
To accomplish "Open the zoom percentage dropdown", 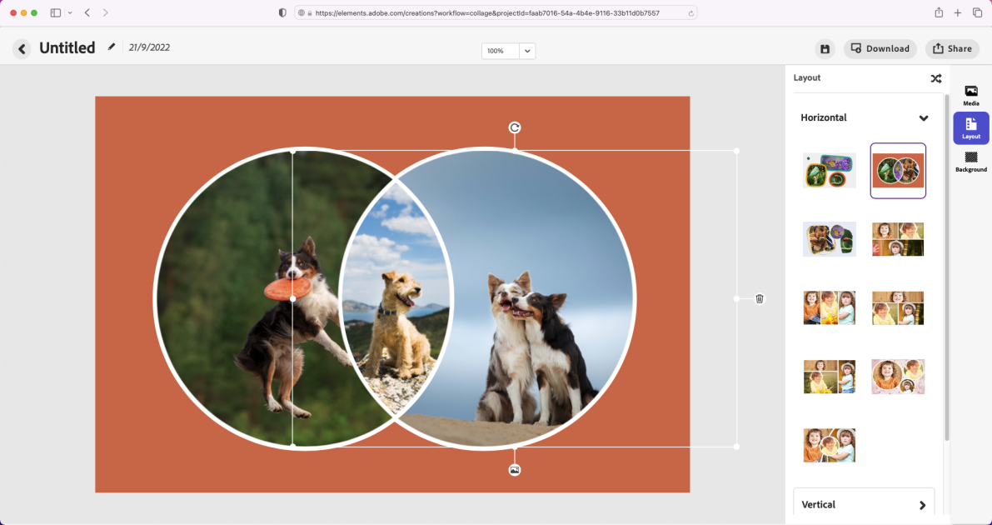I will (x=526, y=51).
